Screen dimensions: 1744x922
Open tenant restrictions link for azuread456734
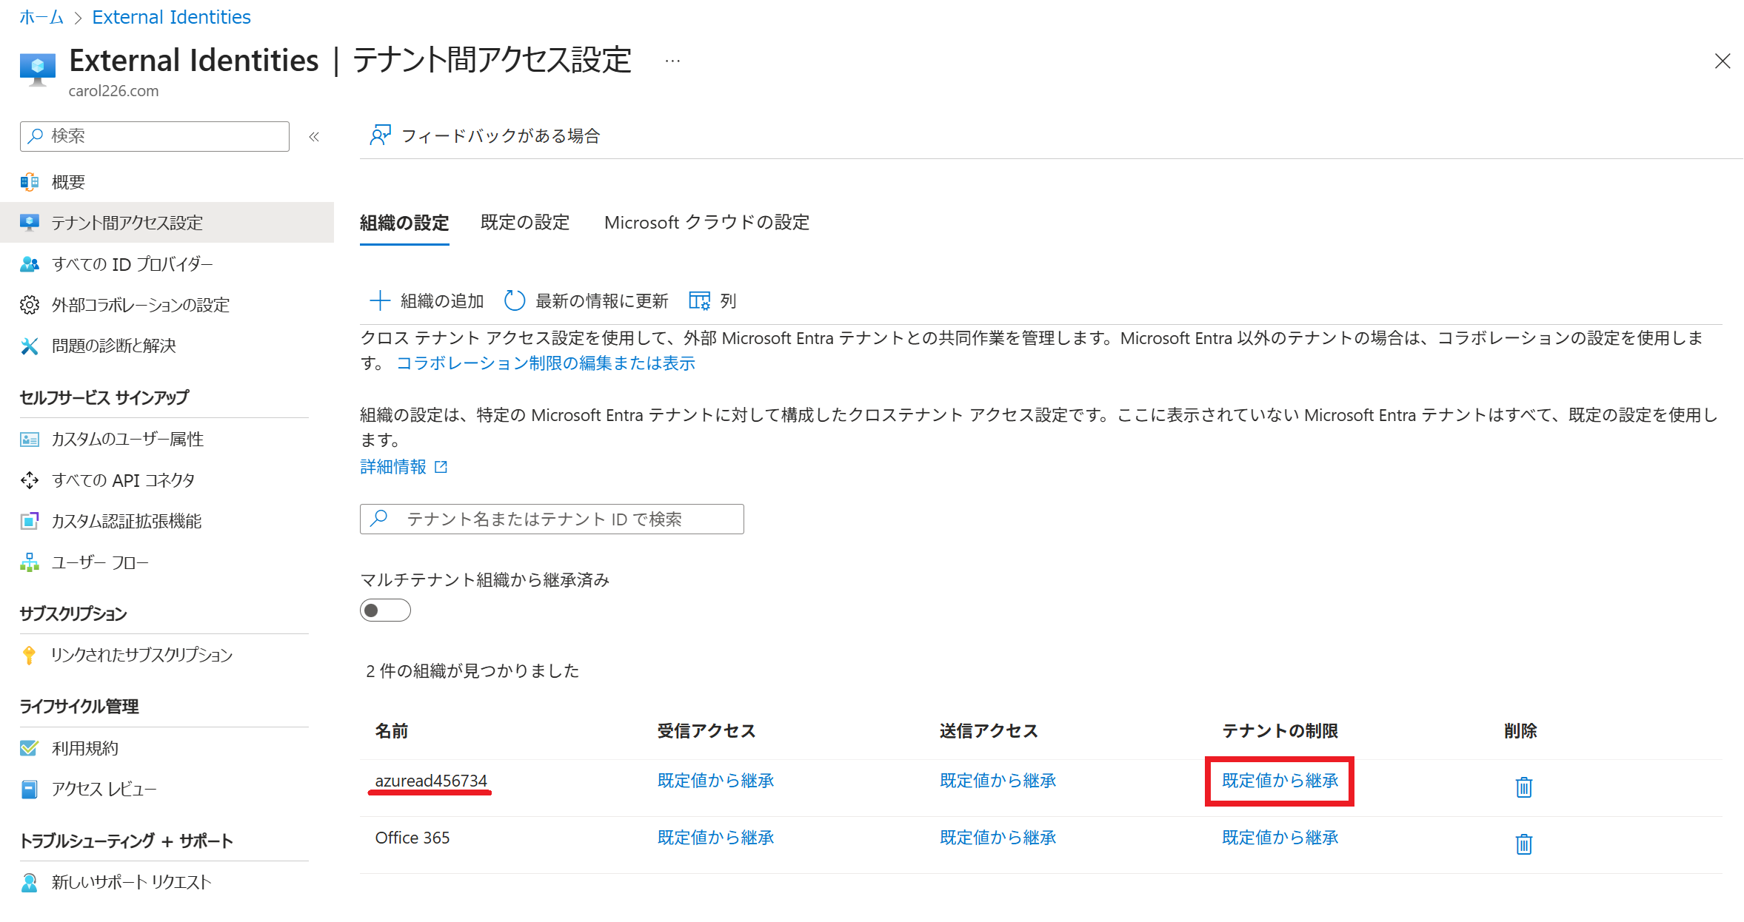(1280, 781)
